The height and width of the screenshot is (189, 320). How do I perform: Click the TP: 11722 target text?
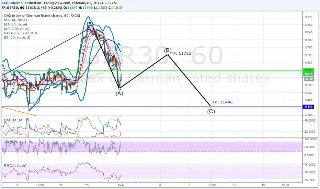(x=181, y=53)
